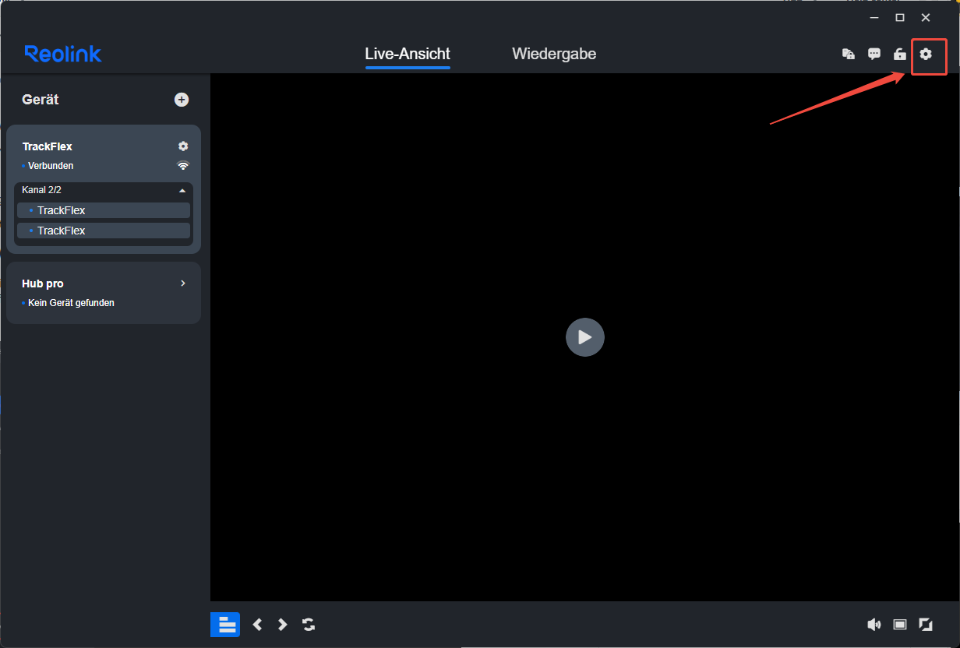Screen dimensions: 960x648
Task: Click the lock icon in the header
Action: 900,54
